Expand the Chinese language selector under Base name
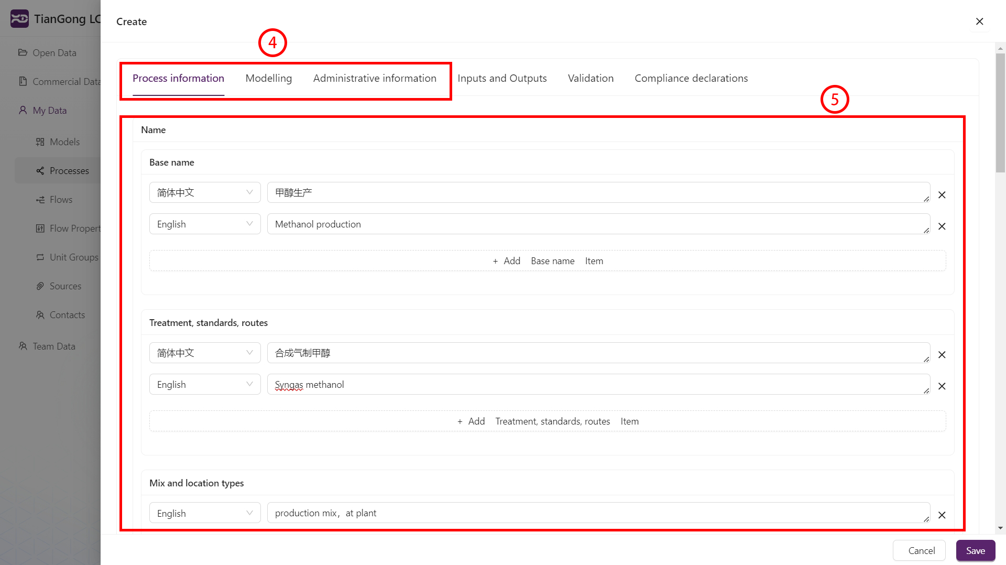This screenshot has height=565, width=1006. [204, 193]
